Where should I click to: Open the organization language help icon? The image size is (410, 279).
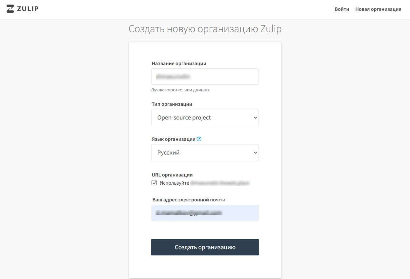[x=199, y=139]
